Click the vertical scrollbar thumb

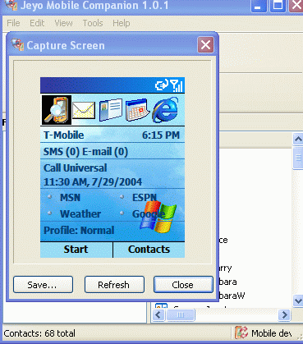click(298, 158)
